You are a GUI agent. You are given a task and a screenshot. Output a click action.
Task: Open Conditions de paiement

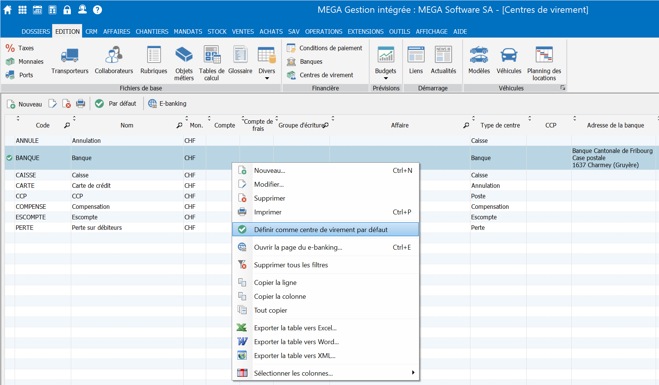(x=325, y=48)
